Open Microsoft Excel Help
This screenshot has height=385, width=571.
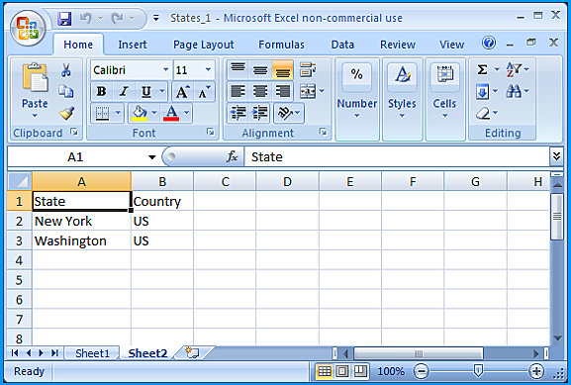pos(489,43)
